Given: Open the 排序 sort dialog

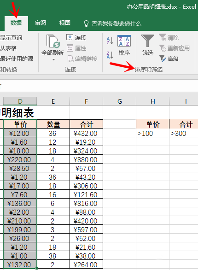Looking at the screenshot, I should point(124,46).
